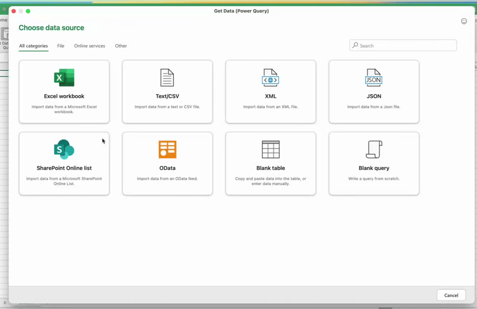Open feedback via the smiley face icon
This screenshot has width=477, height=309.
point(464,21)
